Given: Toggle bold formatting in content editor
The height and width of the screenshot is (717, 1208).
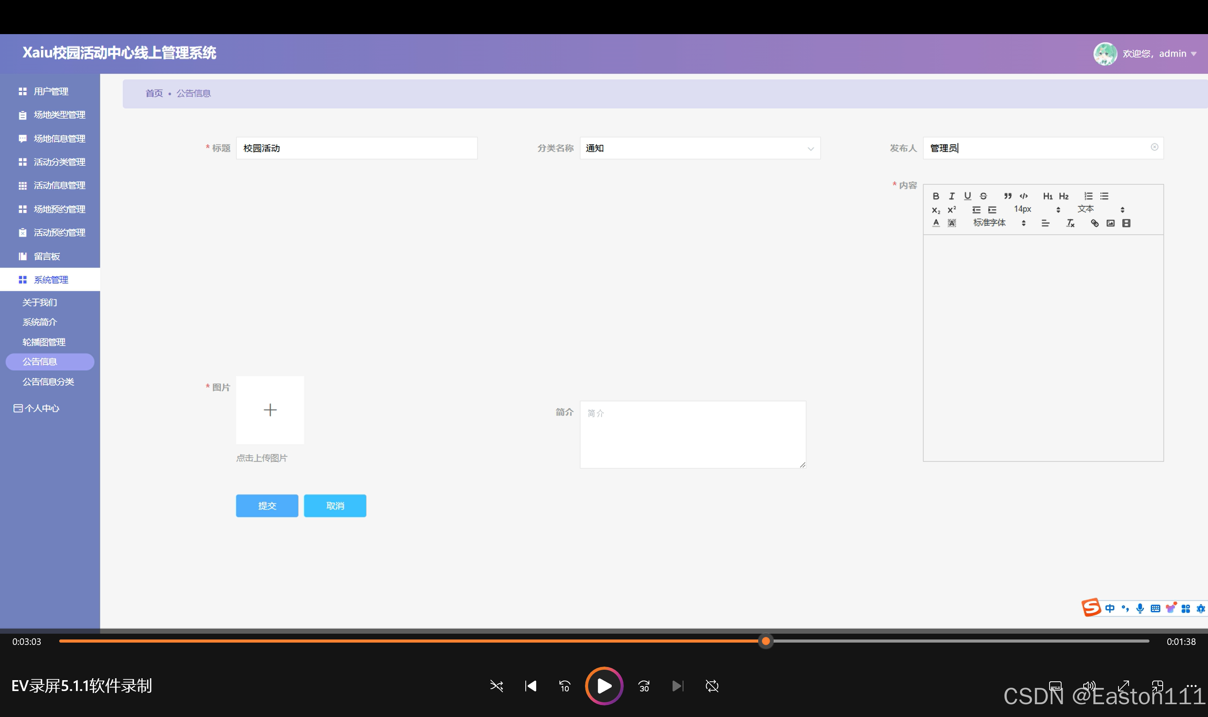Looking at the screenshot, I should [x=936, y=196].
